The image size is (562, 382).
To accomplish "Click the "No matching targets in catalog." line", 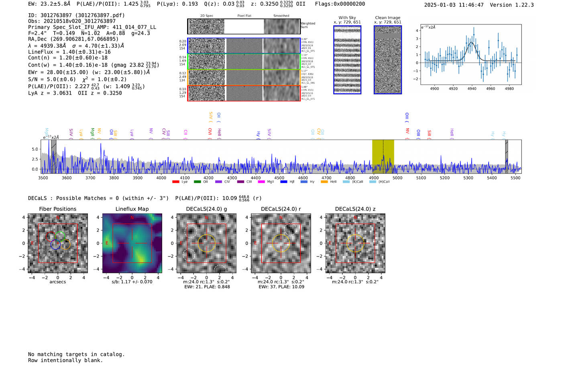I will tap(76, 354).
